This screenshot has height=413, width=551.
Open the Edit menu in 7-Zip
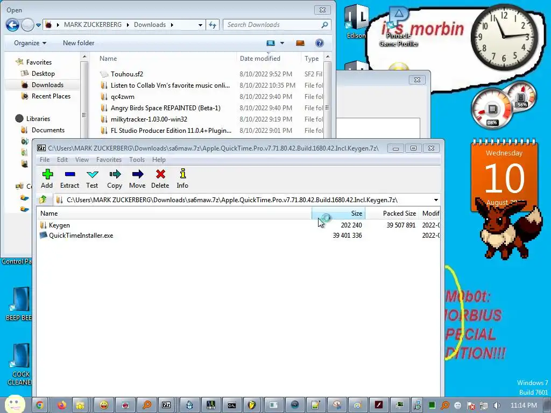pos(62,159)
